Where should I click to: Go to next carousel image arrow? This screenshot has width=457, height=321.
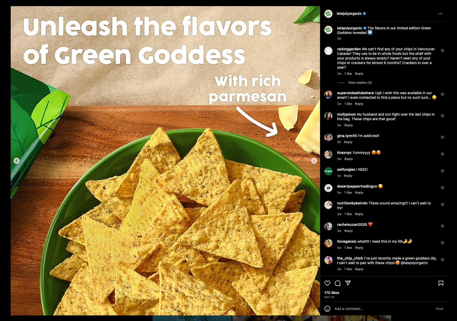[x=314, y=161]
